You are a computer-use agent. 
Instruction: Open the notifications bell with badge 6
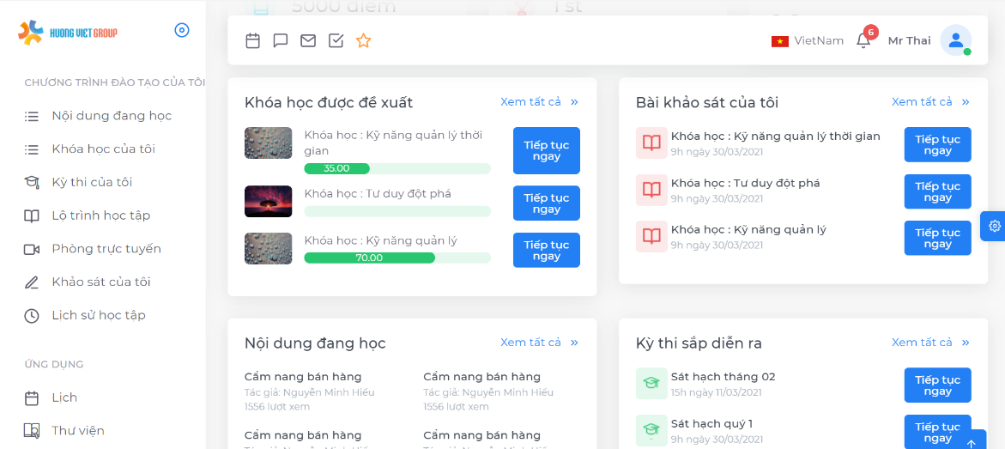[864, 39]
